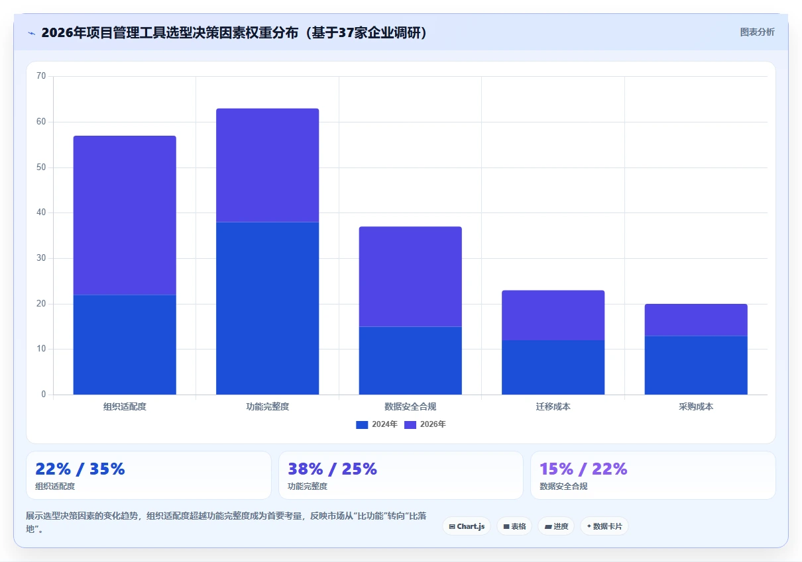The width and height of the screenshot is (802, 562).
Task: Toggle the 2026年 legend color swatch
Action: [x=410, y=424]
